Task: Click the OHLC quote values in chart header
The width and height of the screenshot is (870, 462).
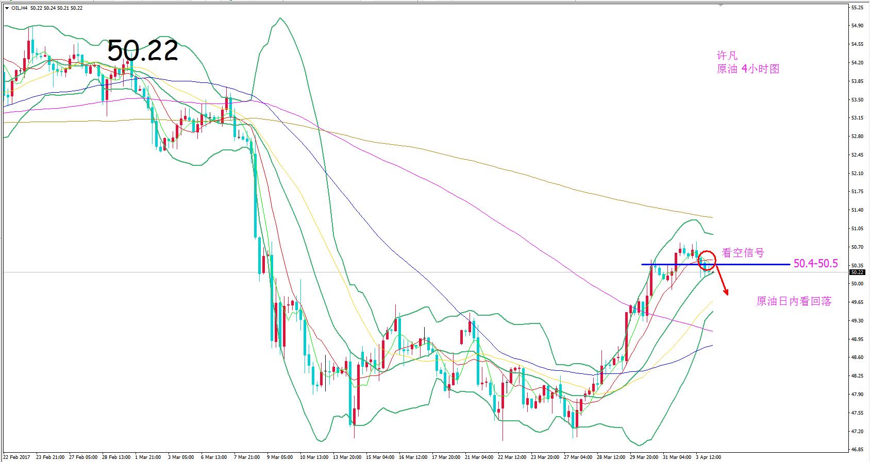Action: (56, 8)
